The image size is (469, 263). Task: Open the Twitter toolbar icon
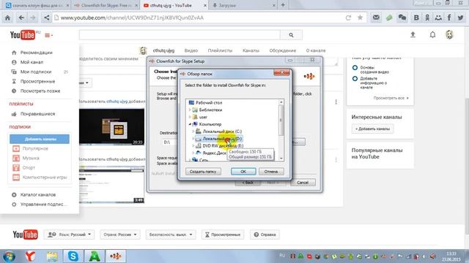pos(460,18)
